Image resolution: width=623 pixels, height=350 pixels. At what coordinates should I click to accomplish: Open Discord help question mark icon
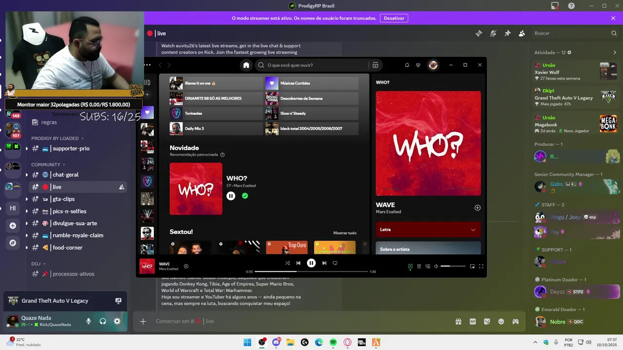571,6
